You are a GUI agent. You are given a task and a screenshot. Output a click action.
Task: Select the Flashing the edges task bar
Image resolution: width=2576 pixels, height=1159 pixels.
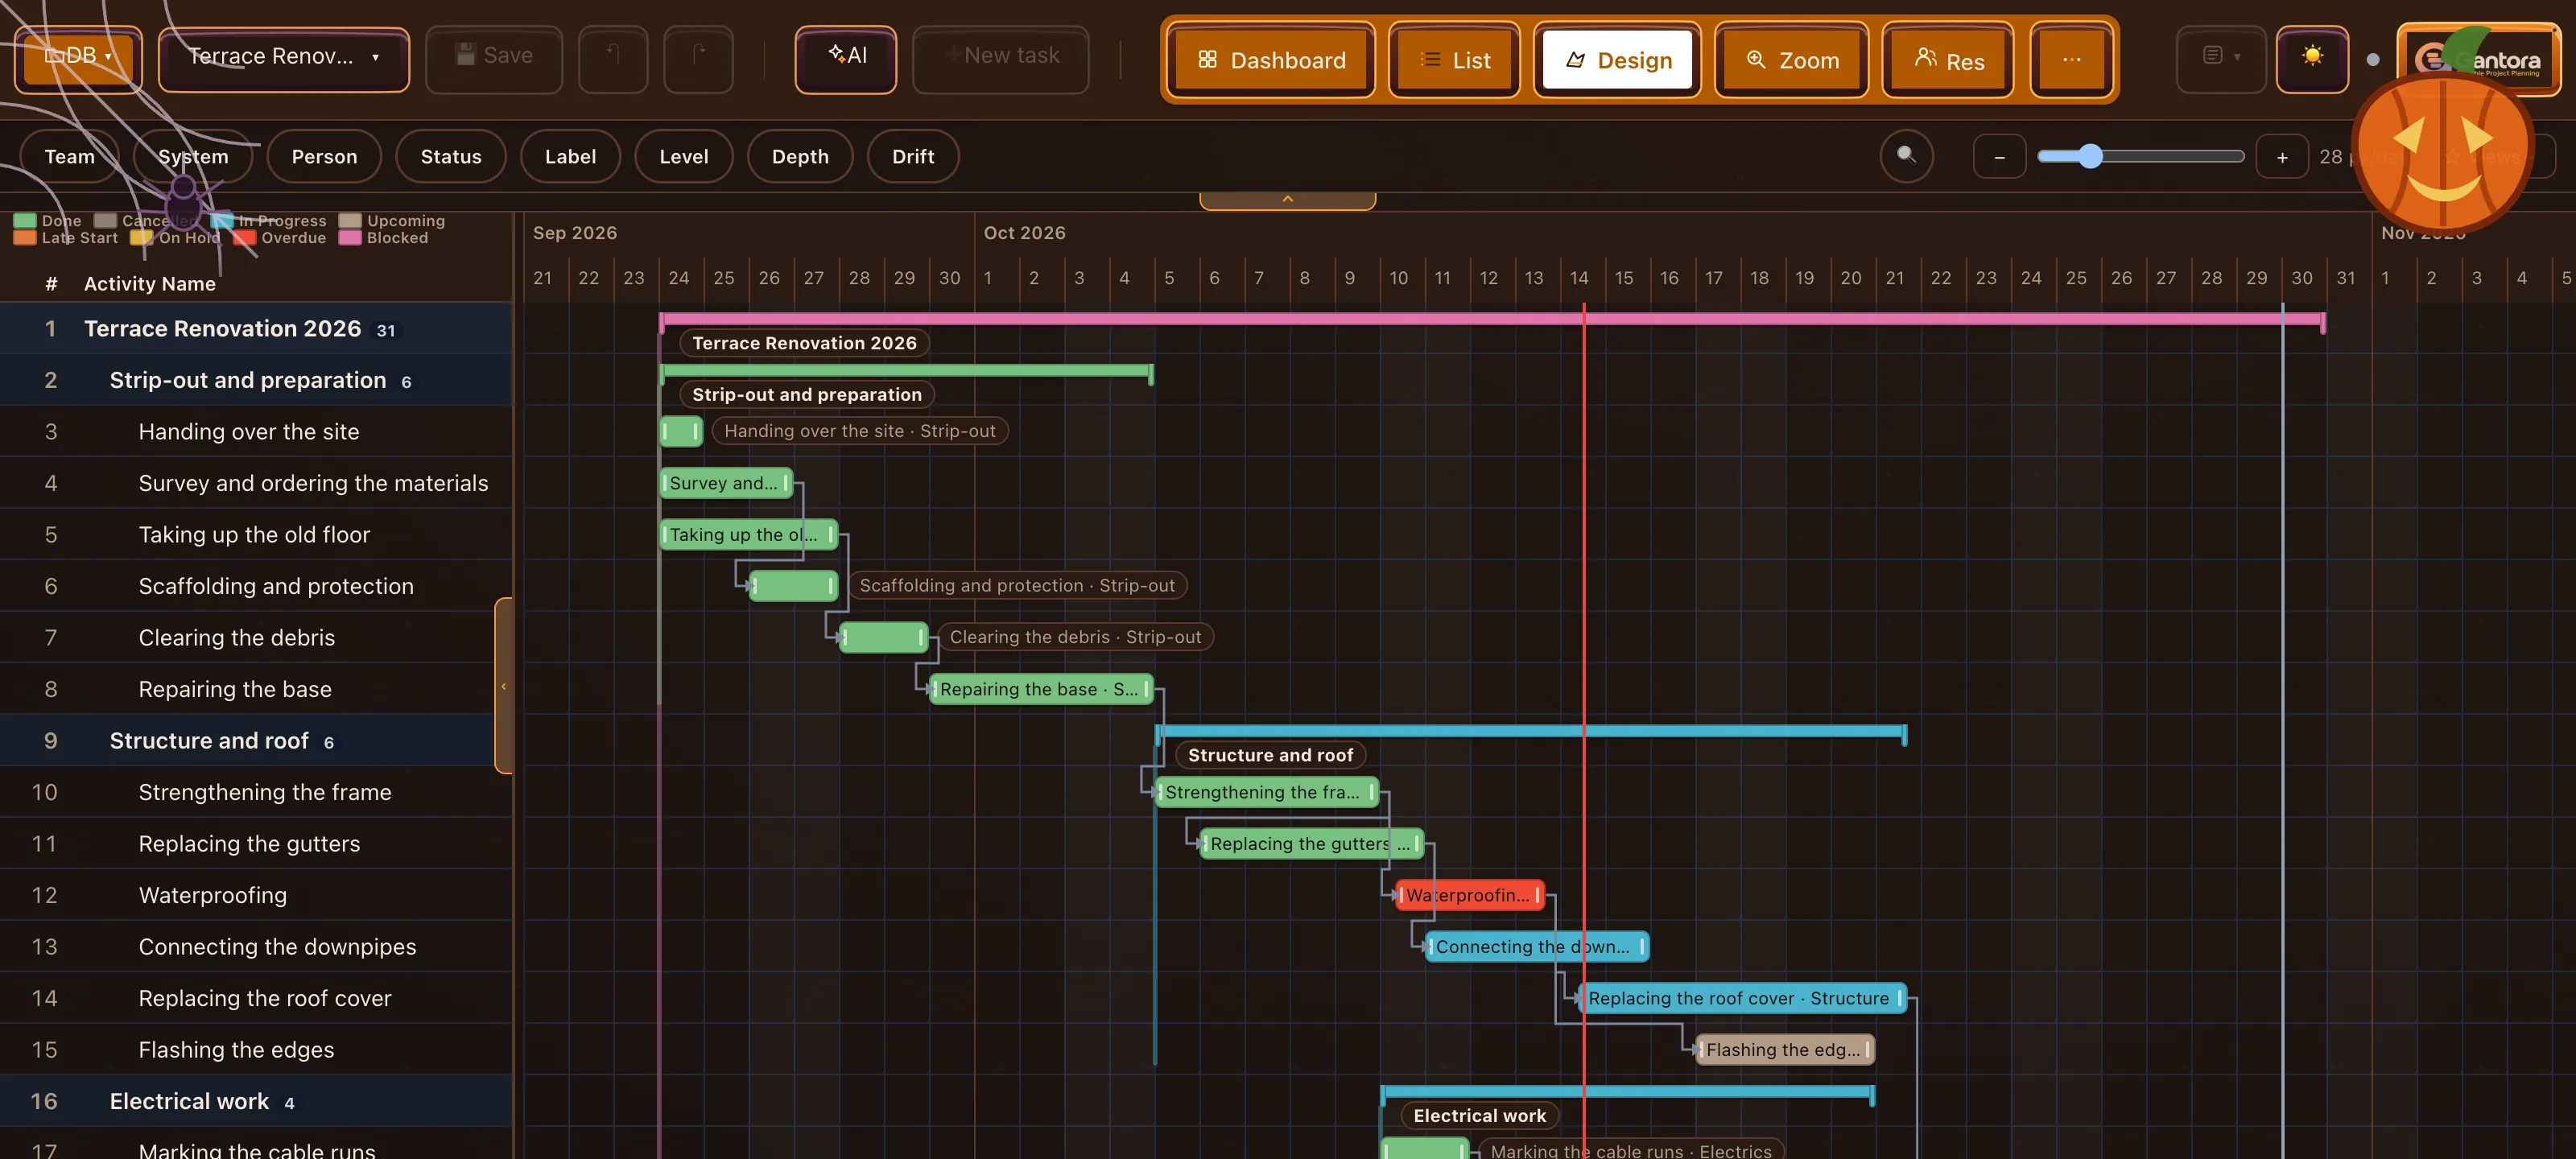click(x=1784, y=1050)
